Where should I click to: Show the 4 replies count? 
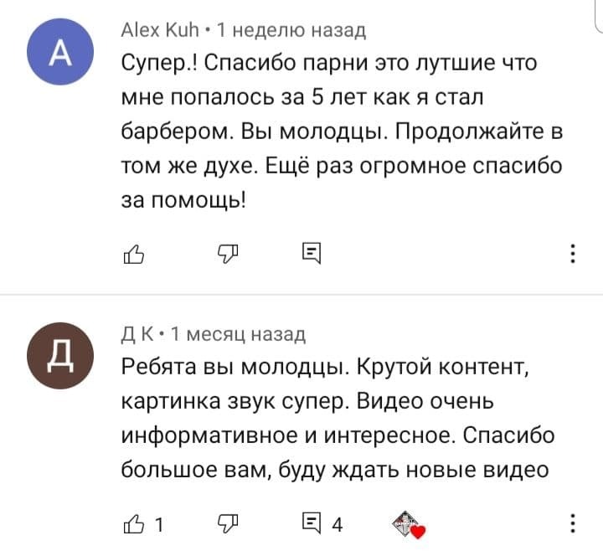(x=338, y=525)
